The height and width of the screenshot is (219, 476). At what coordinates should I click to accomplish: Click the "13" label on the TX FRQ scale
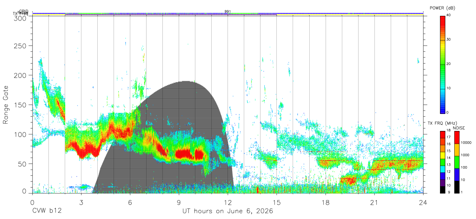pos(448,165)
